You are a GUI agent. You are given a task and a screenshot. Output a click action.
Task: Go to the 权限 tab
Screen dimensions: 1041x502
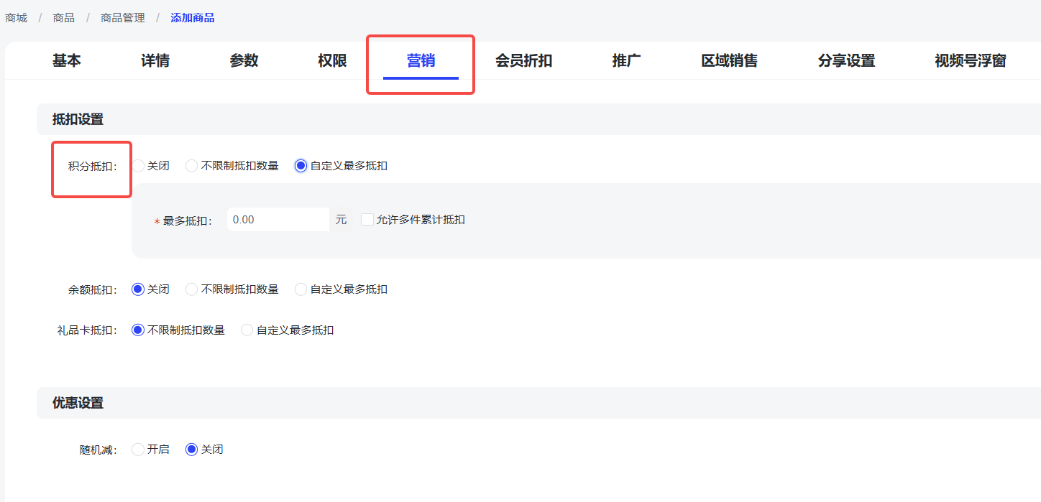332,61
